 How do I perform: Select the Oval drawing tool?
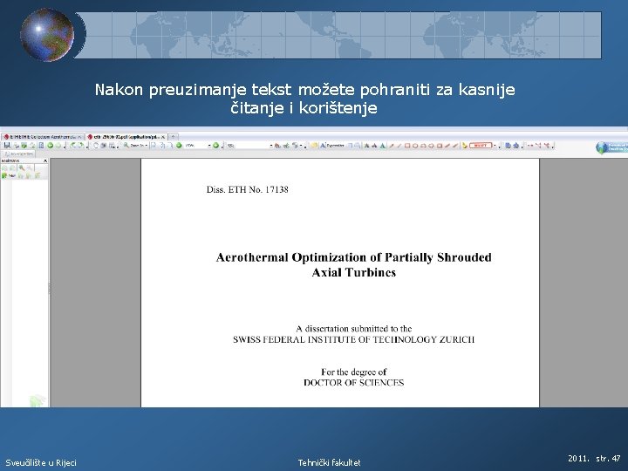[415, 146]
